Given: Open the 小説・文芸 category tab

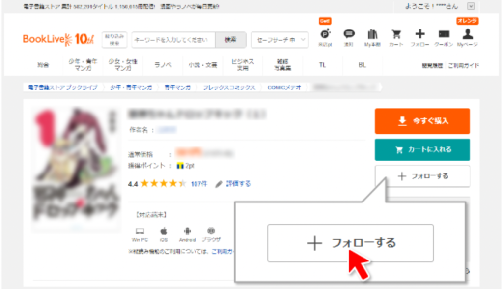Looking at the screenshot, I should [203, 65].
